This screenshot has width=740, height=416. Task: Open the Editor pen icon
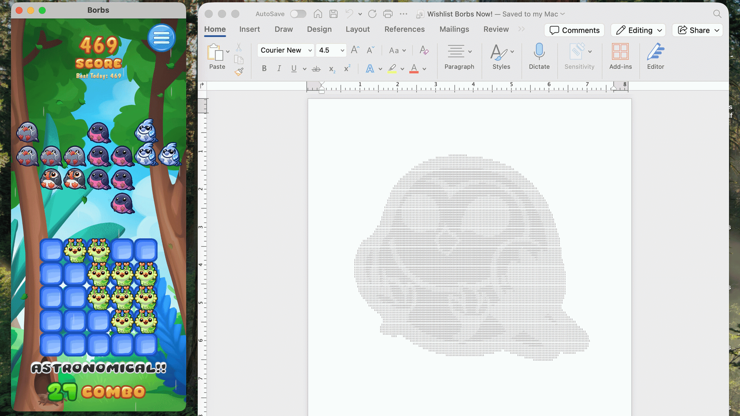pyautogui.click(x=656, y=51)
